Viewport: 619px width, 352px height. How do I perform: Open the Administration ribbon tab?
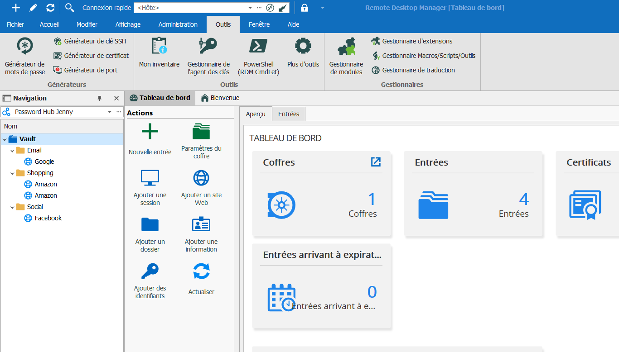(x=178, y=24)
